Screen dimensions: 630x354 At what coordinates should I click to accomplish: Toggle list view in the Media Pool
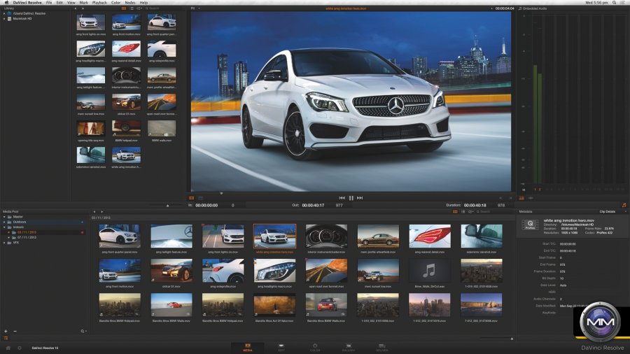click(463, 211)
